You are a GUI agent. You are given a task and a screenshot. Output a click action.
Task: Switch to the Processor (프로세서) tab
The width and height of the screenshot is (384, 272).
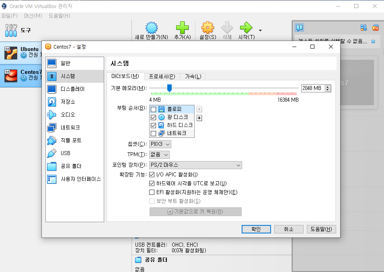(162, 77)
